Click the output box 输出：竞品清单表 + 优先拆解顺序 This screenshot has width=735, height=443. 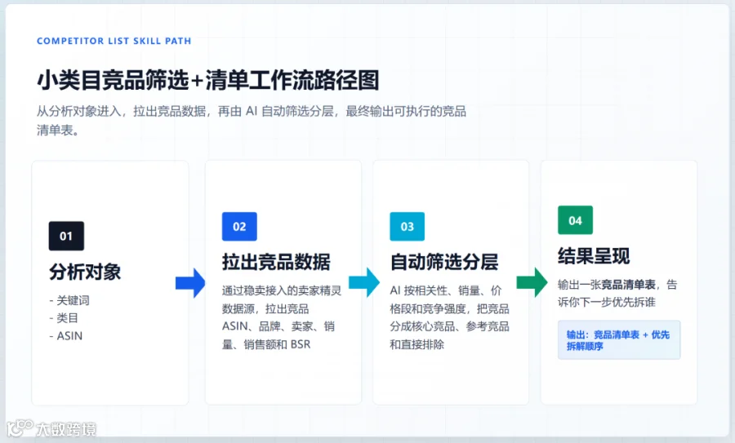[619, 340]
